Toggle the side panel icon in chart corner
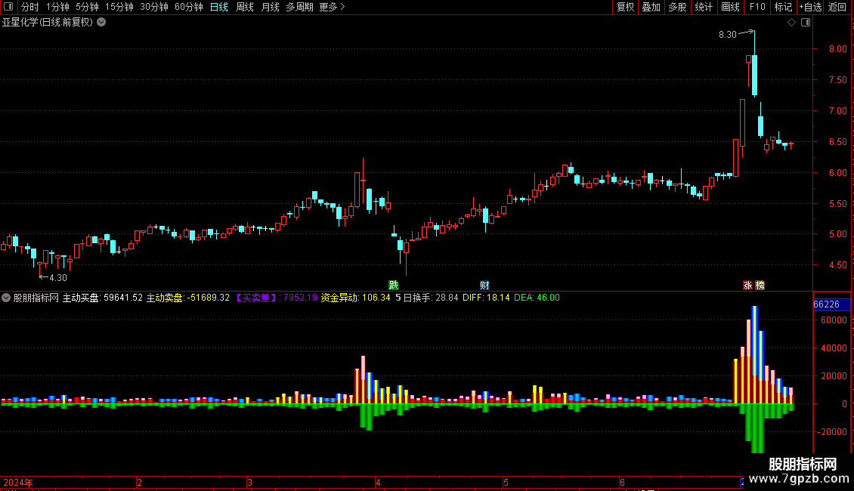This screenshot has width=854, height=491. pyautogui.click(x=806, y=23)
